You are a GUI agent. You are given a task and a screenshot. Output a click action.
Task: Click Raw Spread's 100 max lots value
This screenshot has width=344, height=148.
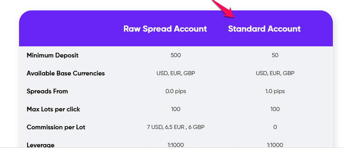176,109
